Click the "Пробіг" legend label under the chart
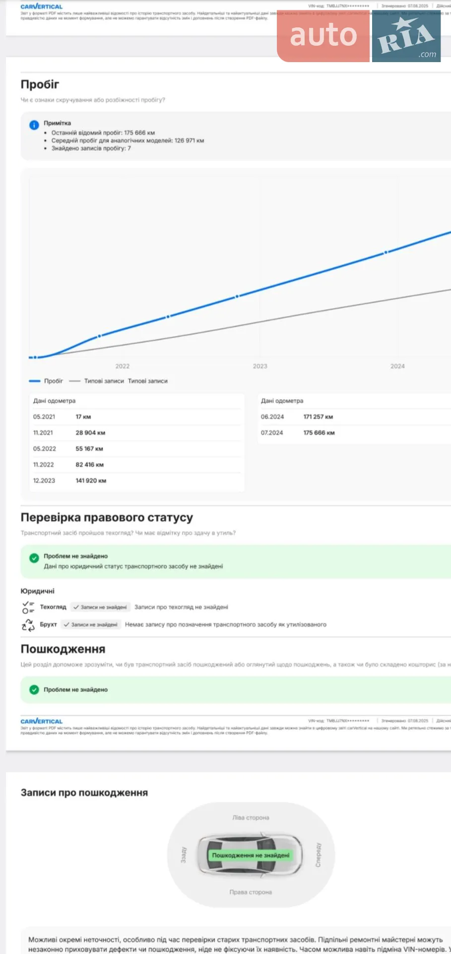 54,381
